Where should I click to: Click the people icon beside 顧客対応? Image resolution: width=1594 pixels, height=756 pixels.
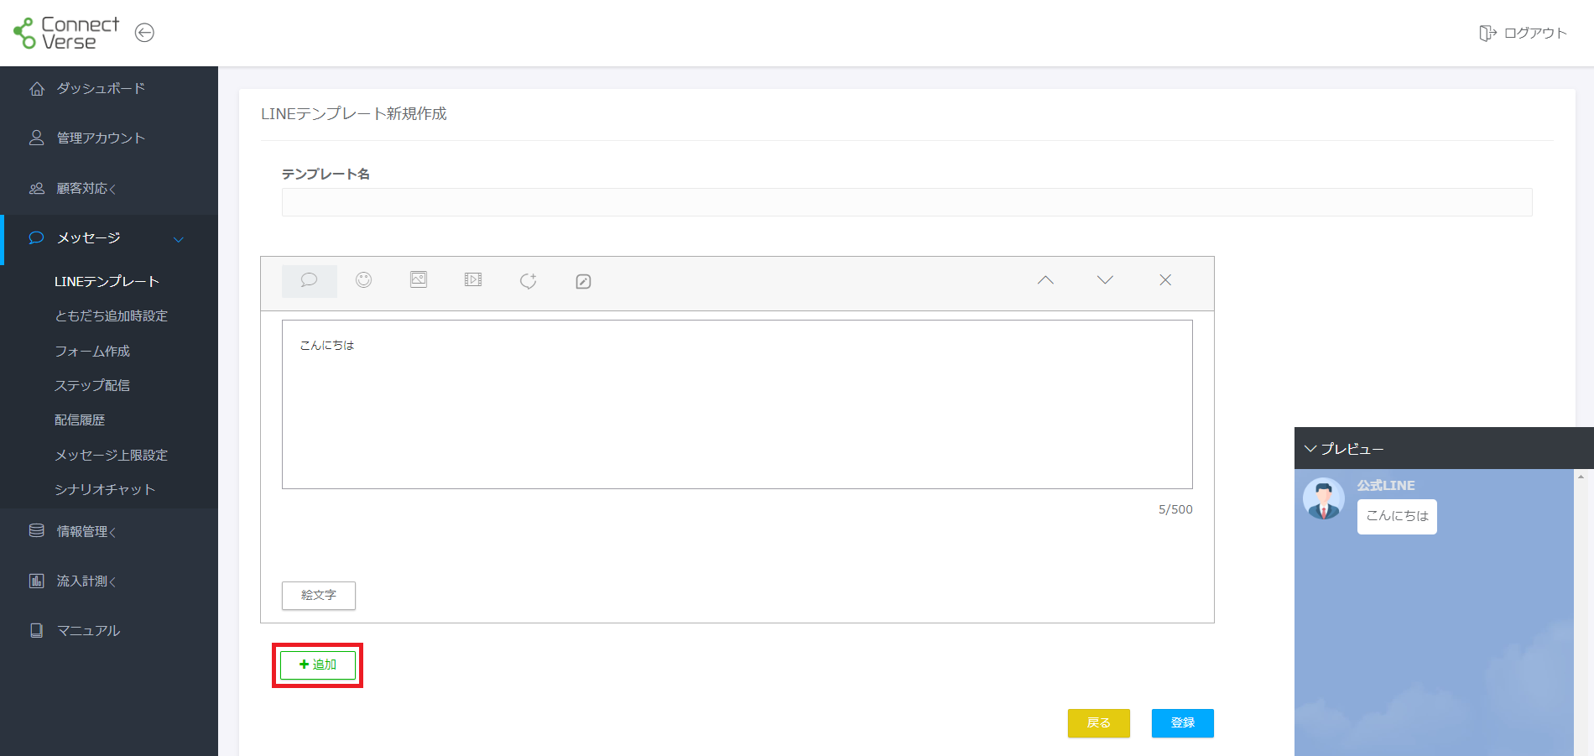coord(37,188)
